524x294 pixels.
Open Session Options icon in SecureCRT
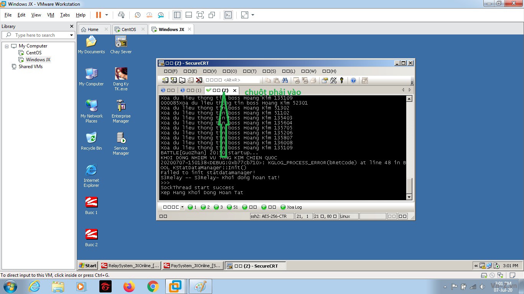(x=325, y=80)
